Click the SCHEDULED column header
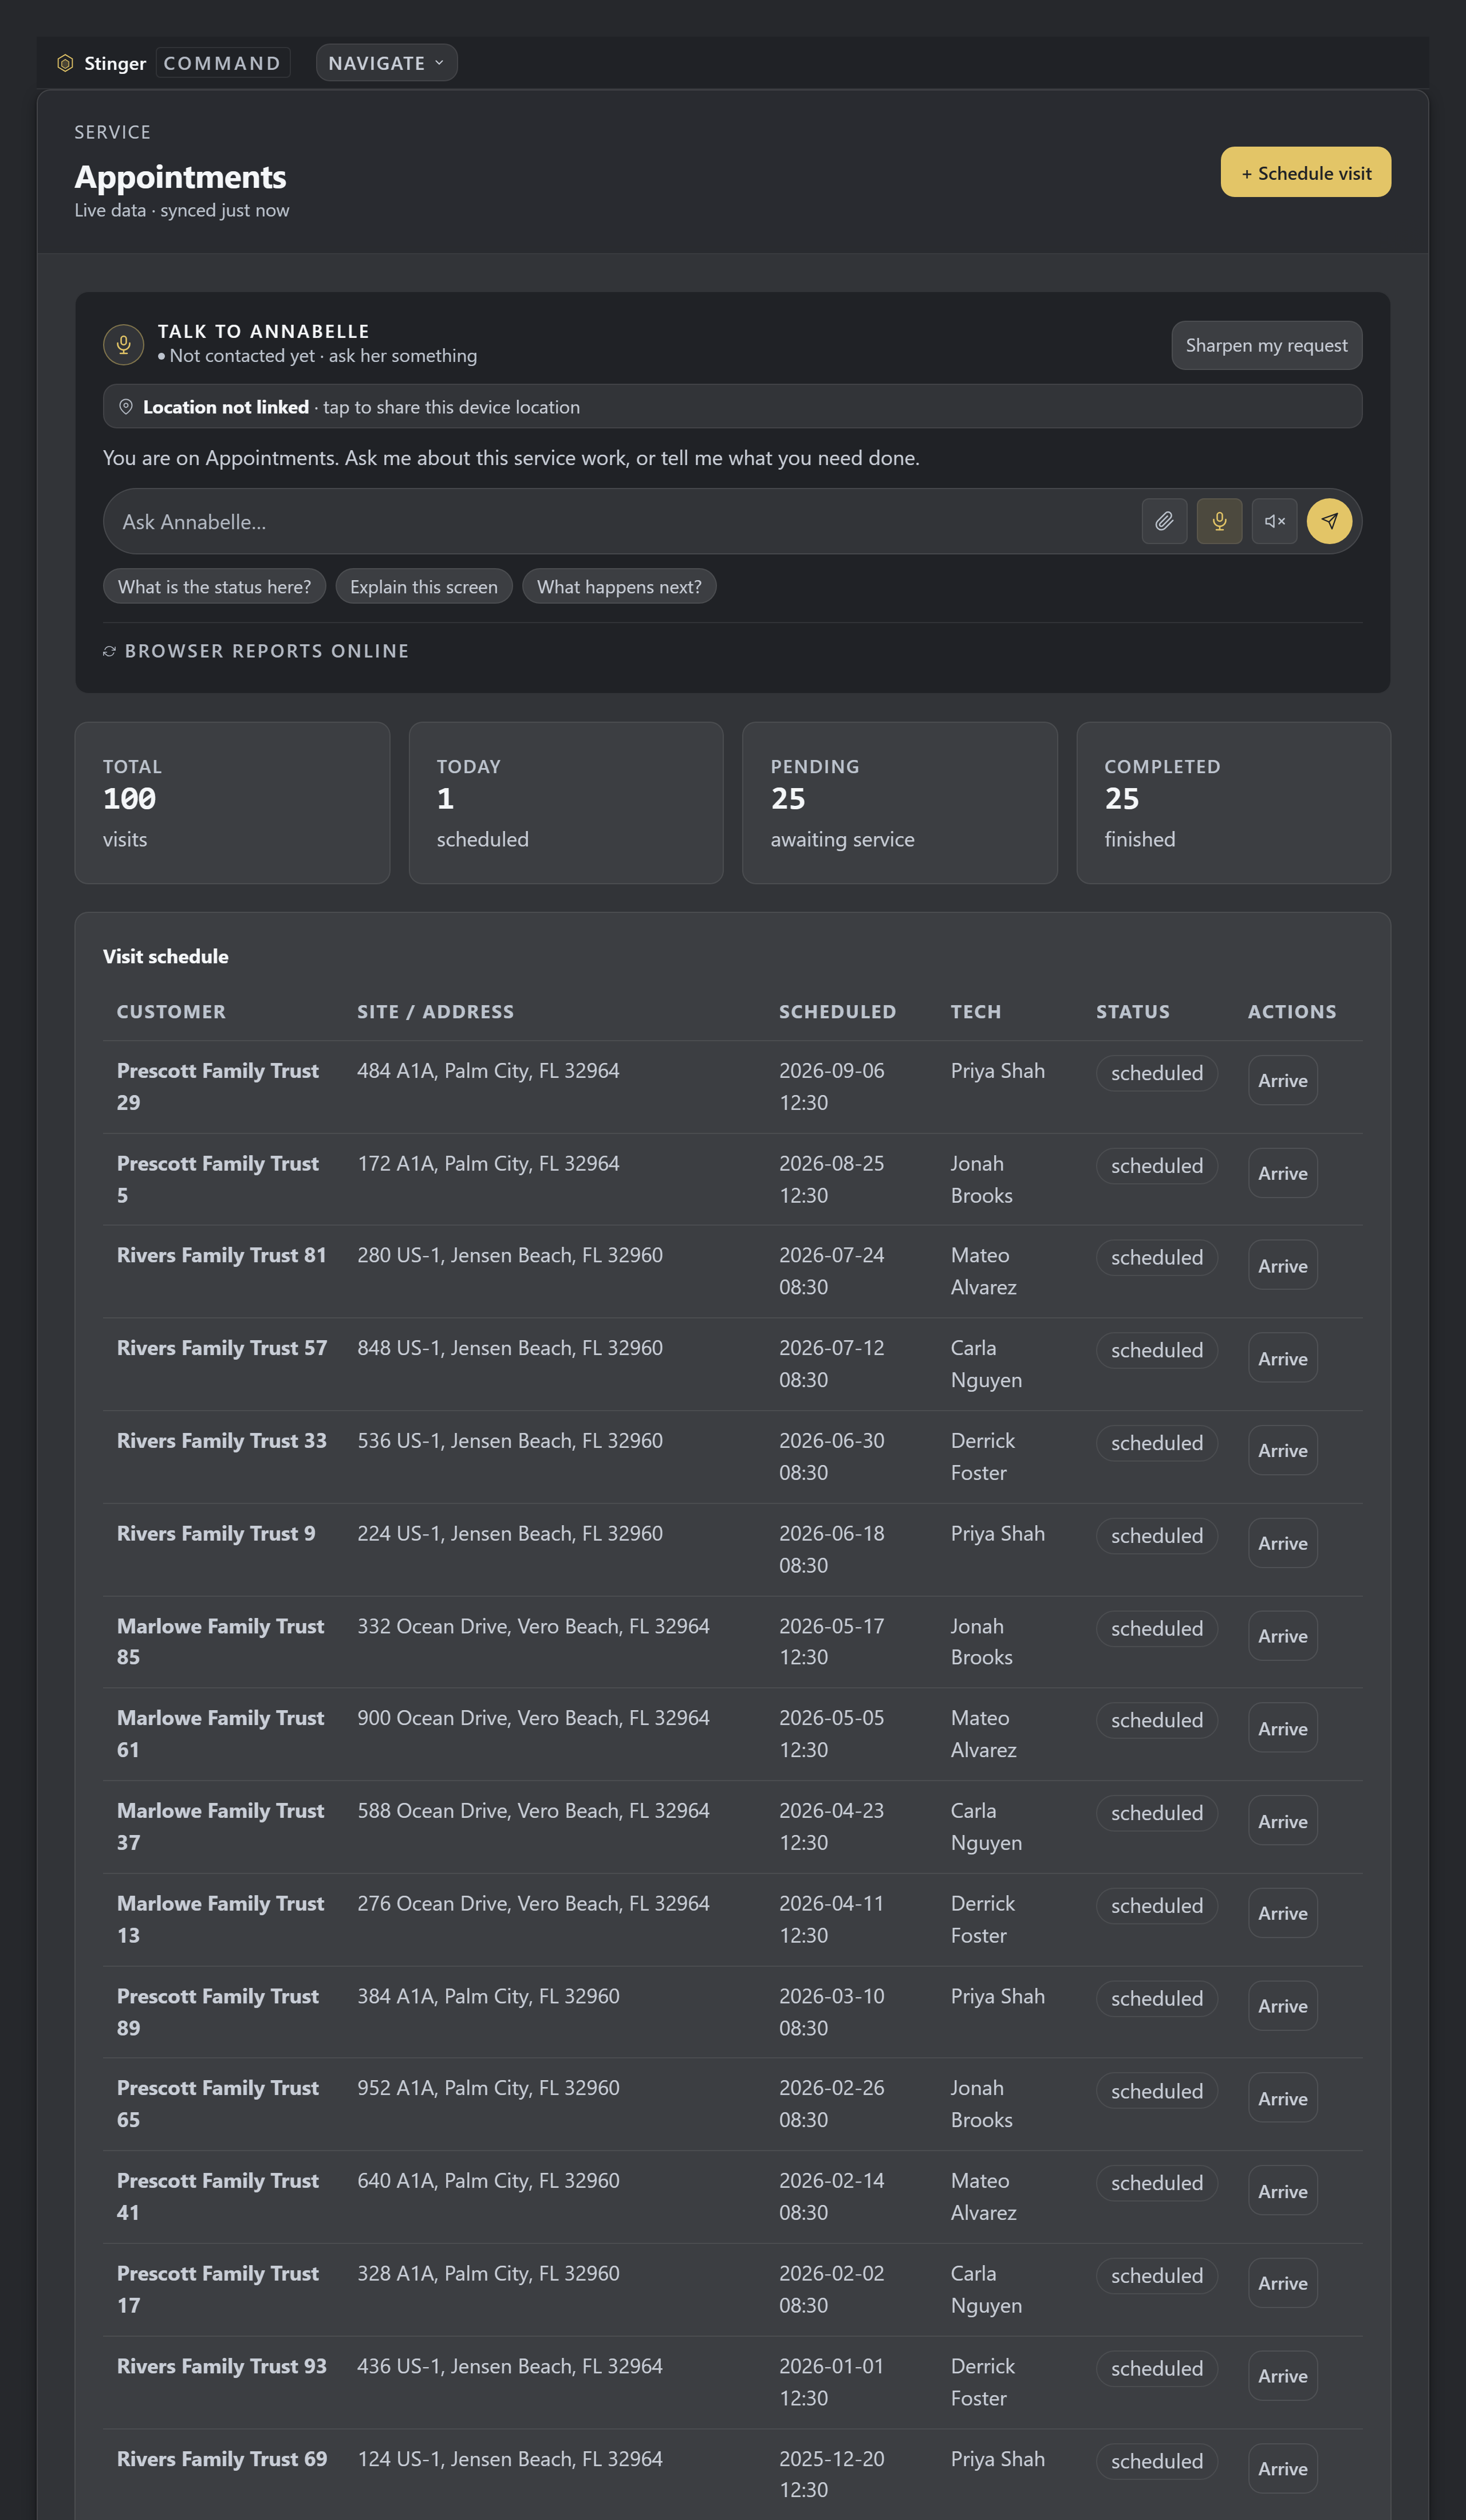1466x2520 pixels. pyautogui.click(x=838, y=1012)
